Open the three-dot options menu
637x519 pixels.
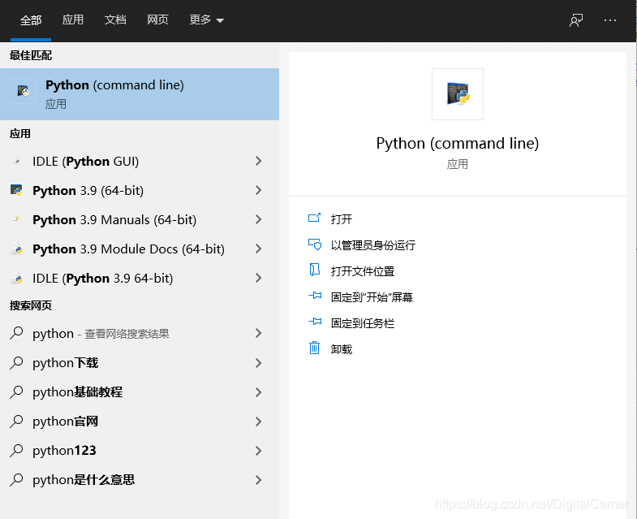pos(609,20)
